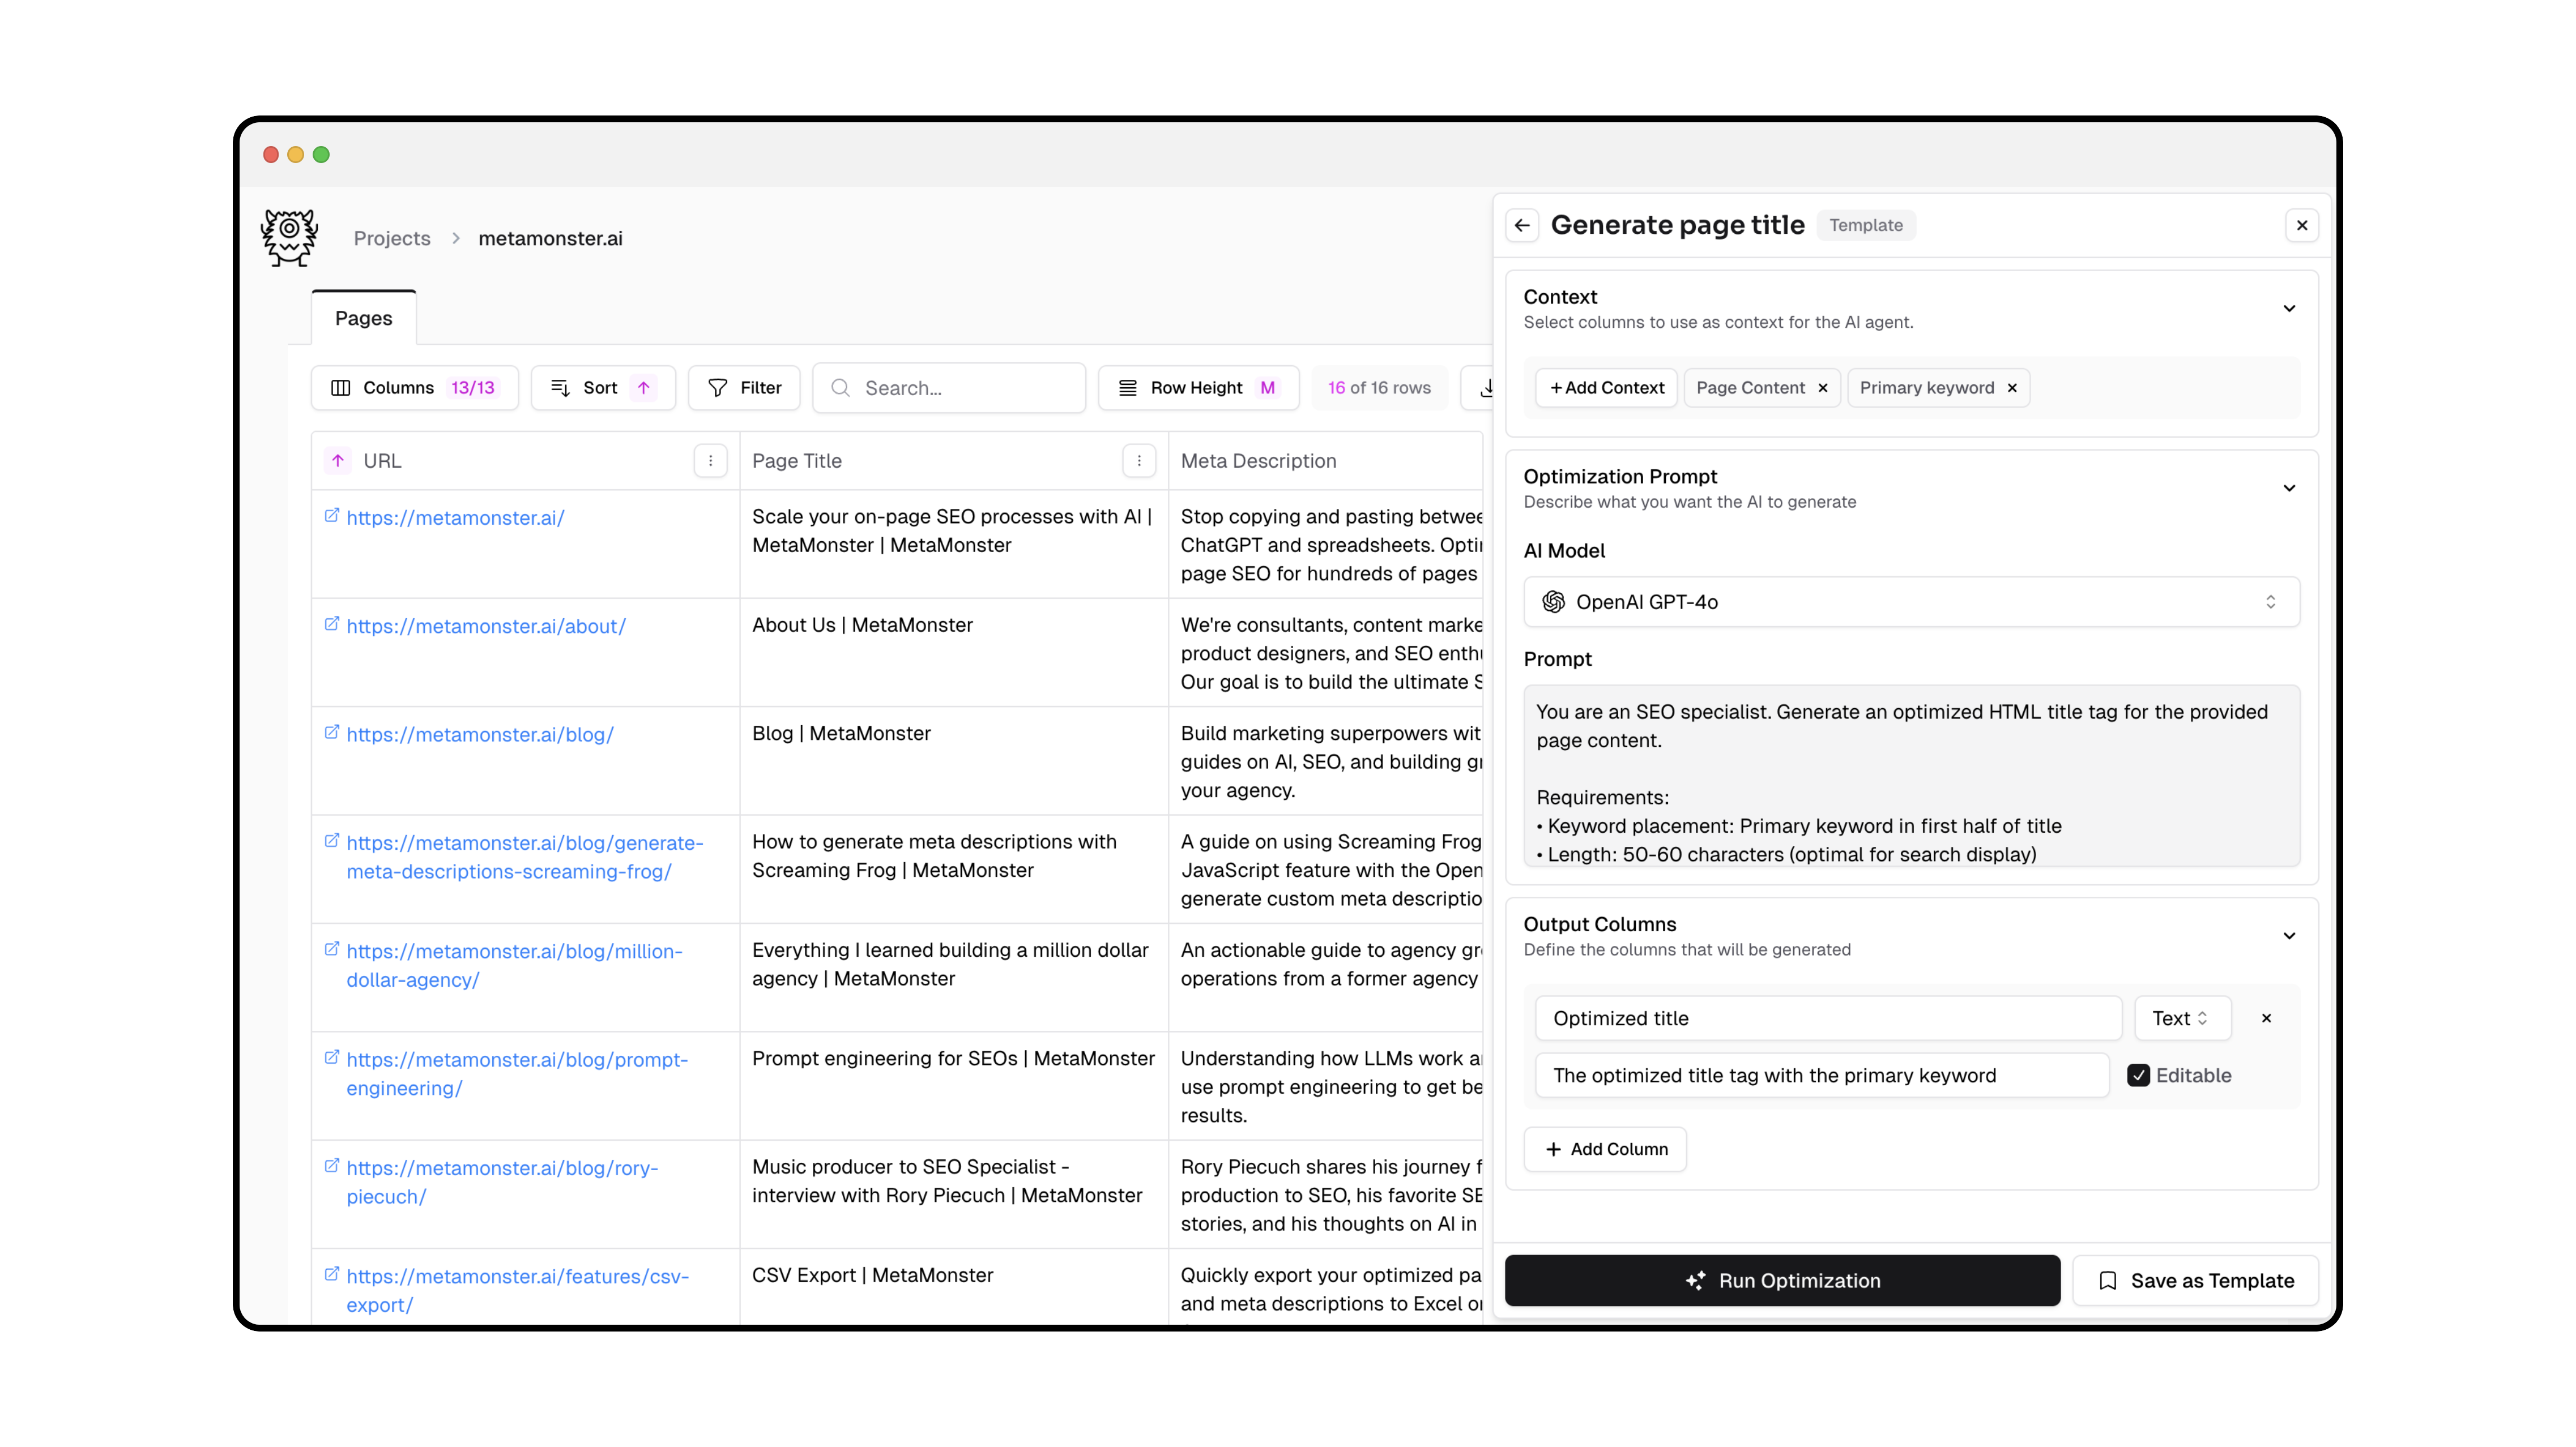Open external link icon for csv-export row
This screenshot has height=1447, width=2576.
point(332,1274)
